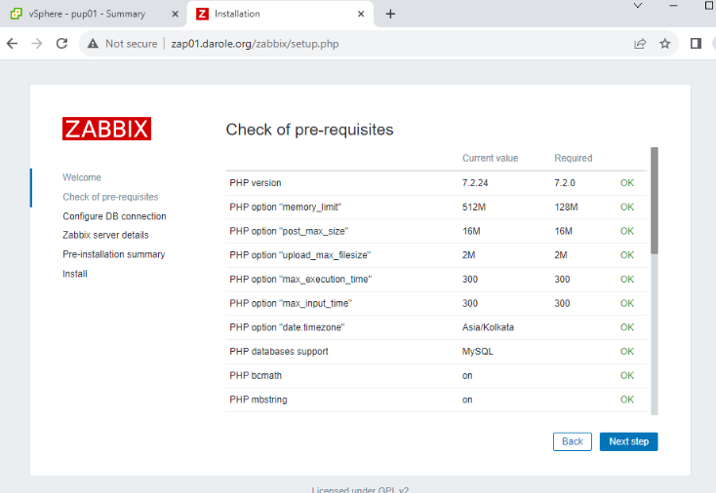This screenshot has width=716, height=493.
Task: Click the Back button
Action: [x=573, y=441]
